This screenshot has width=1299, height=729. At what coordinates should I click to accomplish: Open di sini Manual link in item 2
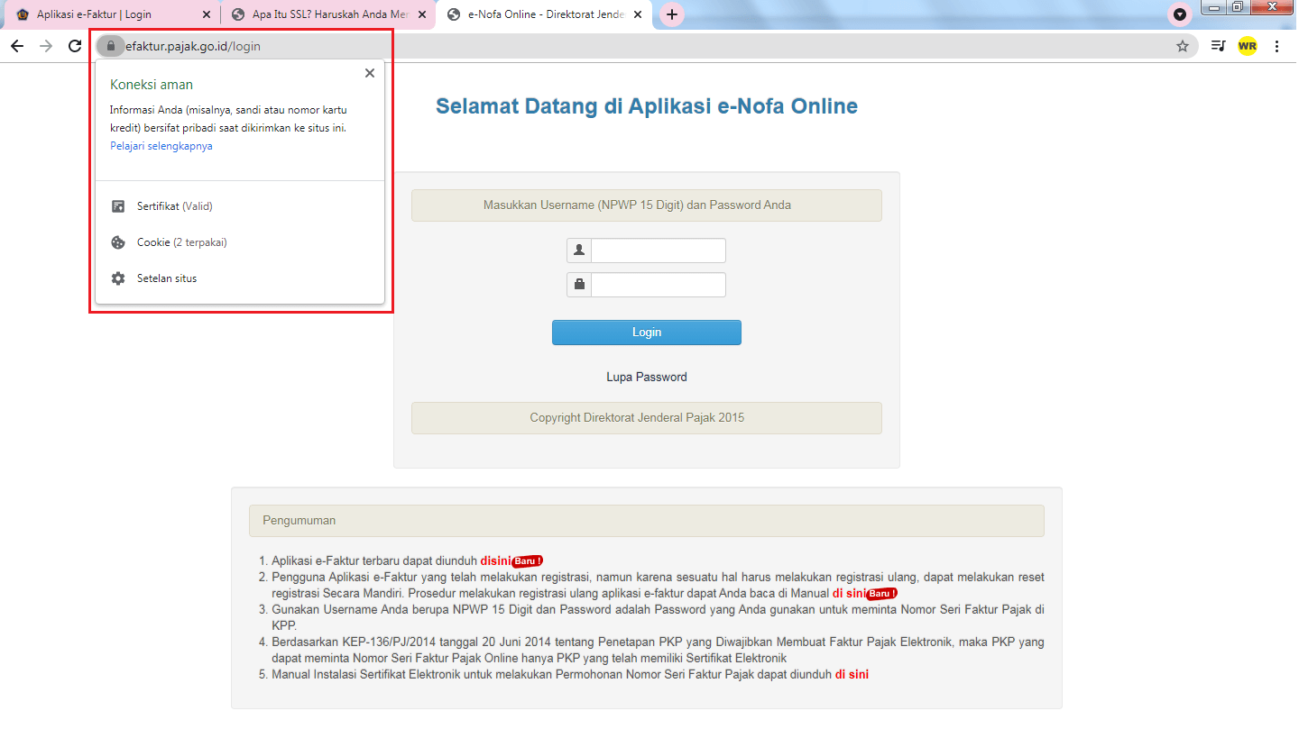tap(849, 593)
